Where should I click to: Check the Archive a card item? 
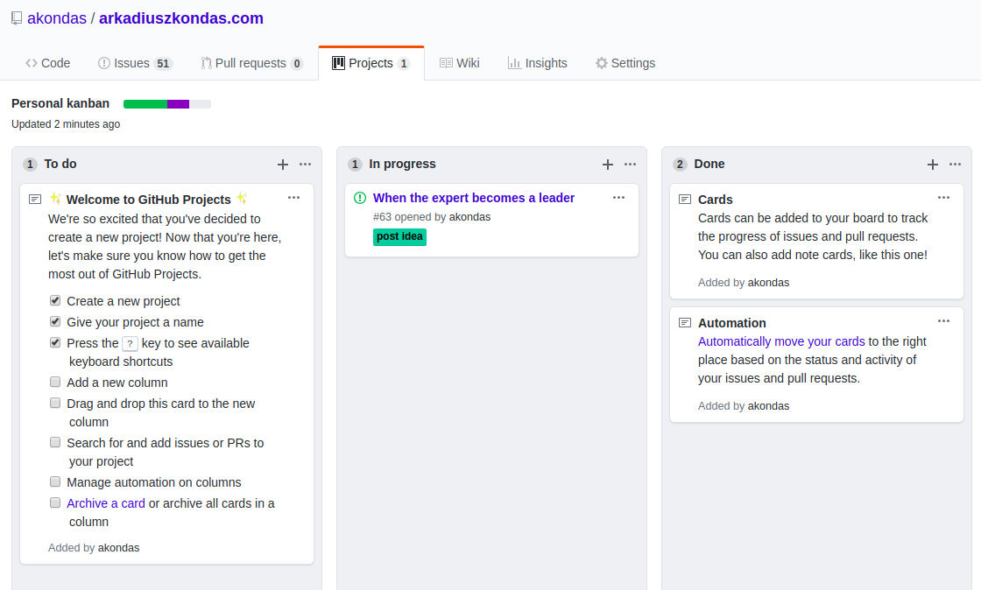(x=55, y=503)
